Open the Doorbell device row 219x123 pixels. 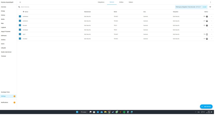pyautogui.click(x=115, y=25)
